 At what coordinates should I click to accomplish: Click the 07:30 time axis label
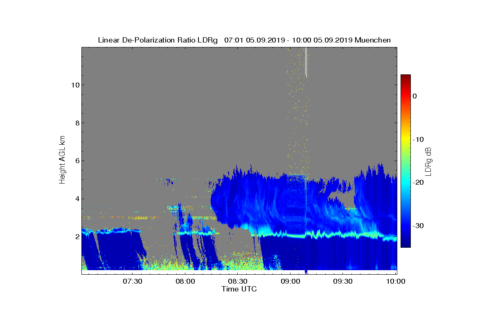[x=133, y=282]
